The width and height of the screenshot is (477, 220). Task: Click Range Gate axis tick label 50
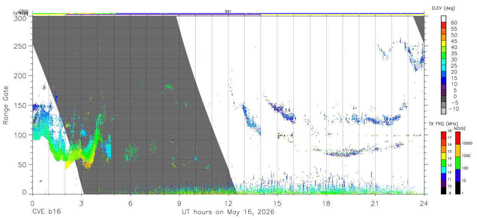[x=23, y=165]
